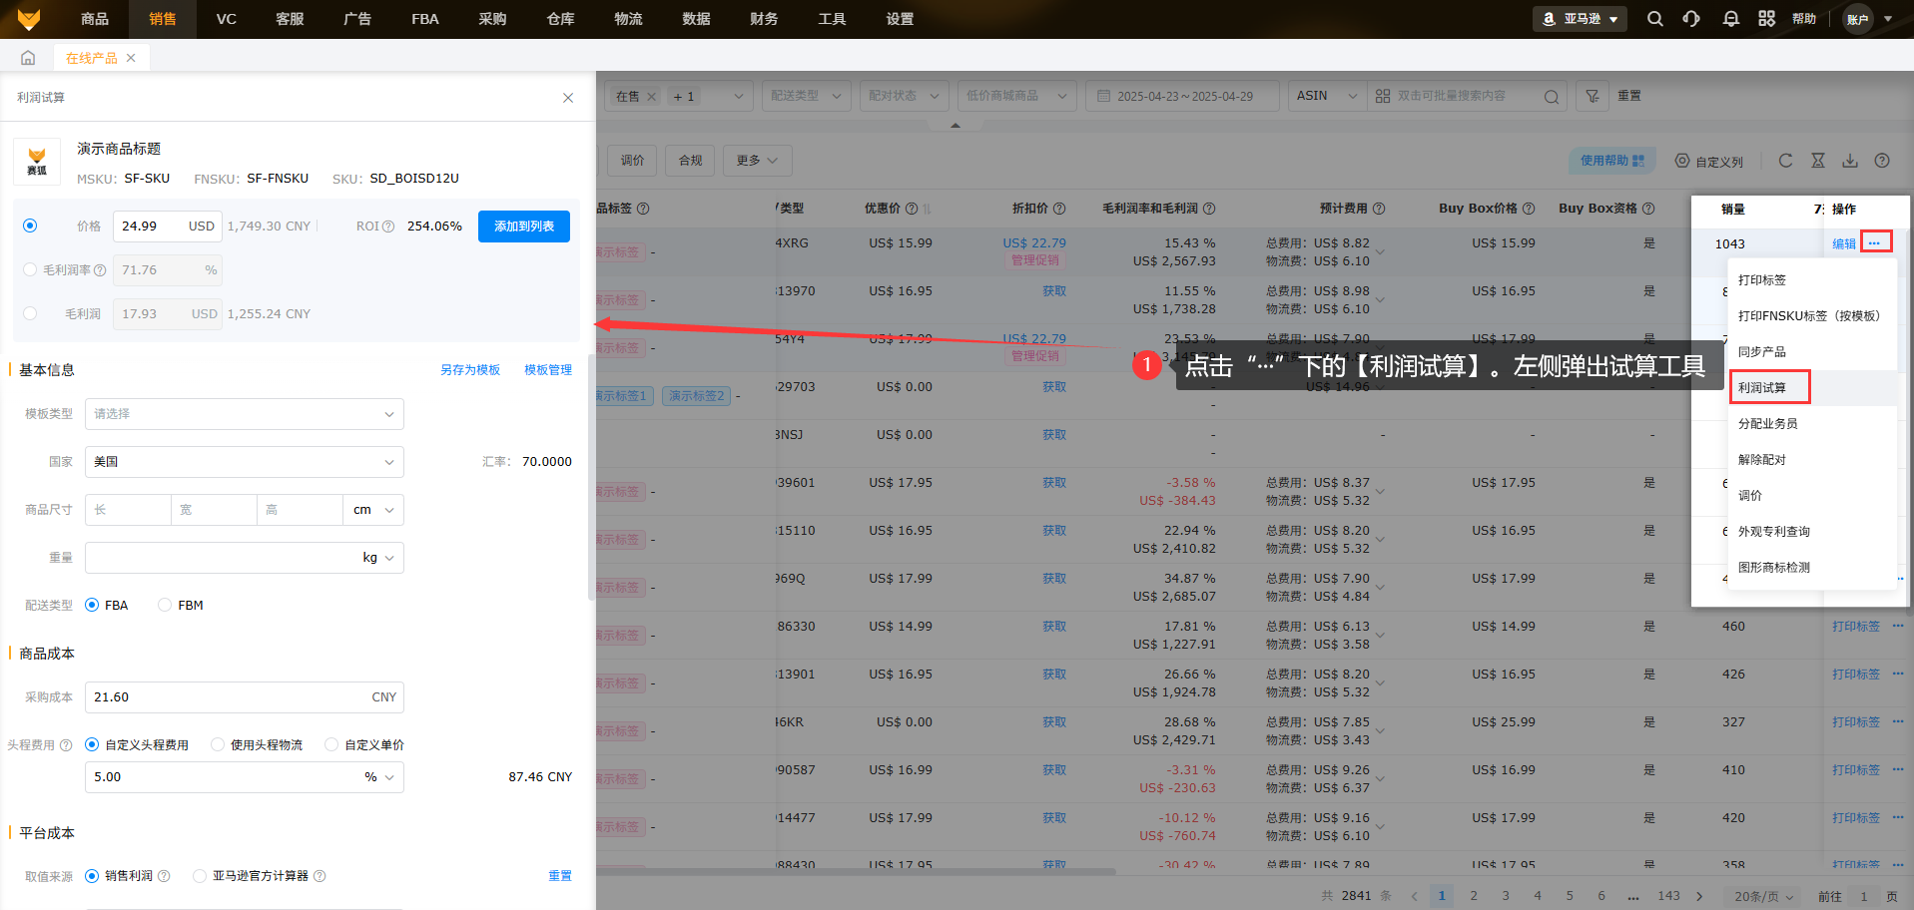Open the 亚马逊 platform dropdown
Viewport: 1914px width, 910px height.
point(1580,19)
